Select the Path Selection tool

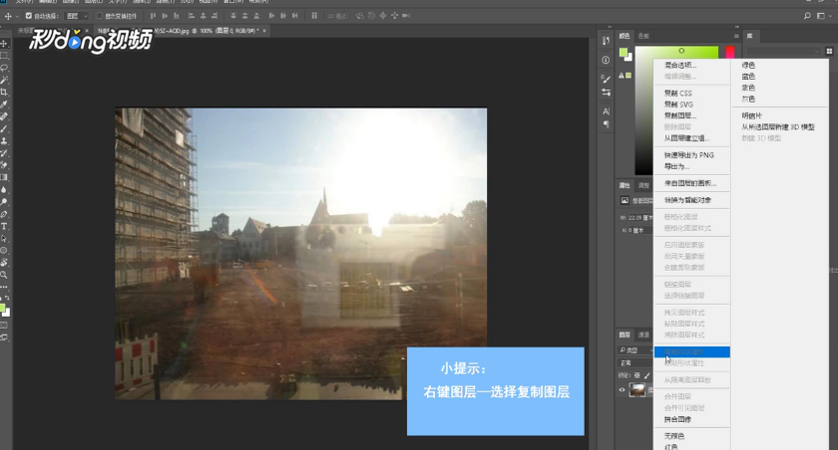(x=4, y=238)
